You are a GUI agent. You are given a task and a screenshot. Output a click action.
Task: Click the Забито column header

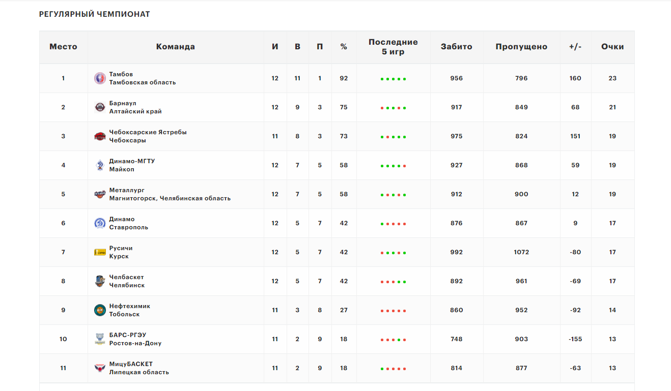click(456, 47)
